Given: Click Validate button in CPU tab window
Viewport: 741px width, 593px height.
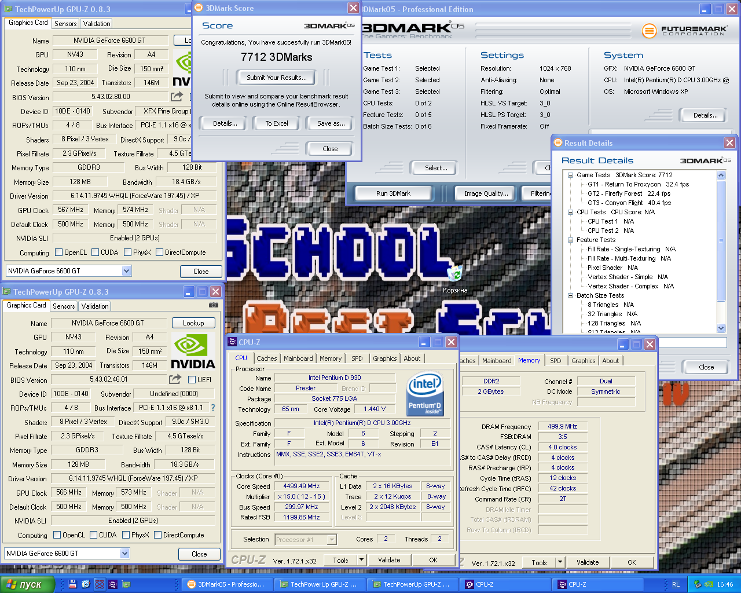Looking at the screenshot, I should [x=389, y=560].
